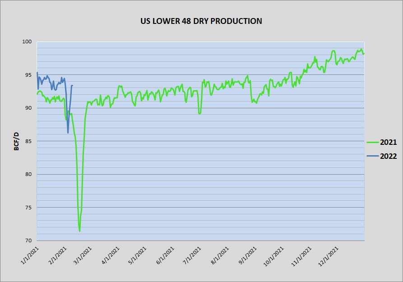
Task: Click the last point of the blue 2022 line
Action: point(73,86)
